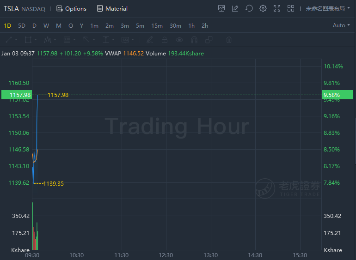356x260 pixels.
Task: Choose the 15m interval
Action: (157, 26)
